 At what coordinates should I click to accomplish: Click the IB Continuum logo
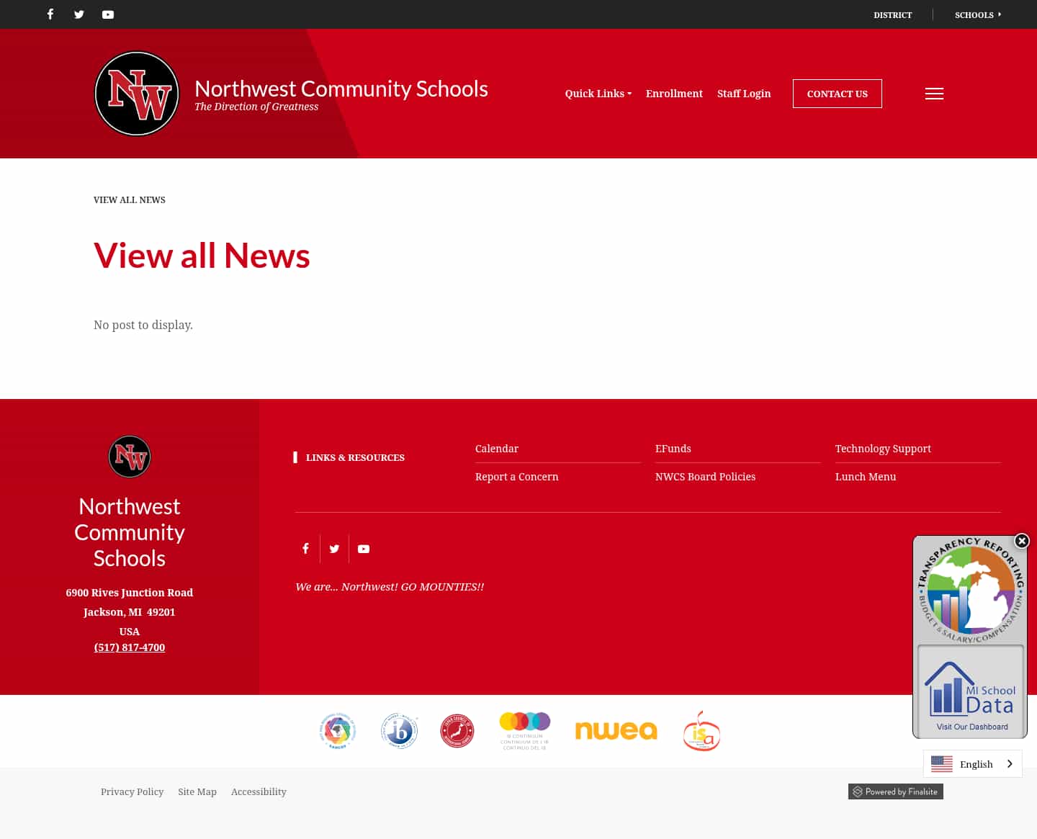click(524, 730)
